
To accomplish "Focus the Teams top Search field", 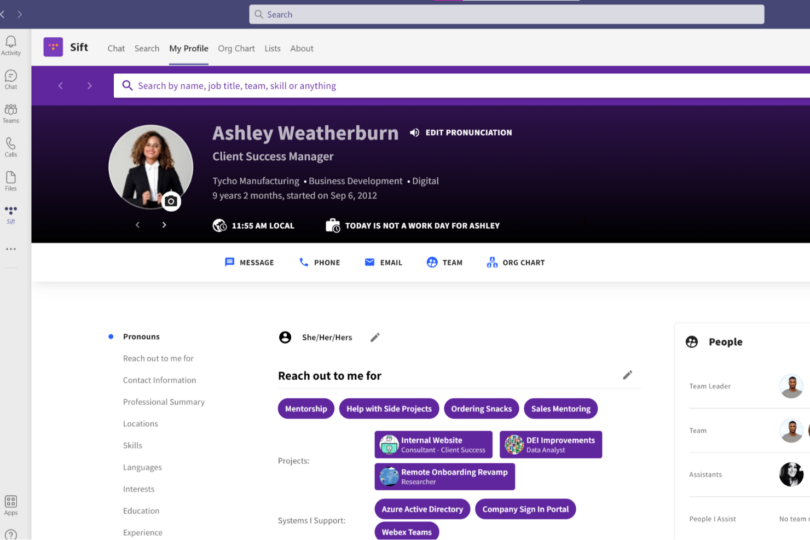I will click(507, 14).
